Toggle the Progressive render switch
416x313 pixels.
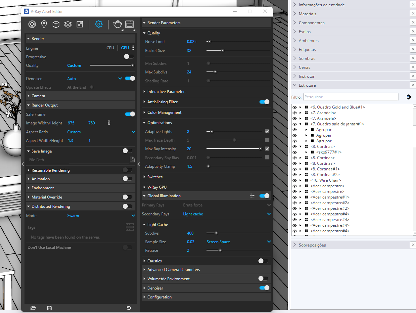(x=129, y=57)
